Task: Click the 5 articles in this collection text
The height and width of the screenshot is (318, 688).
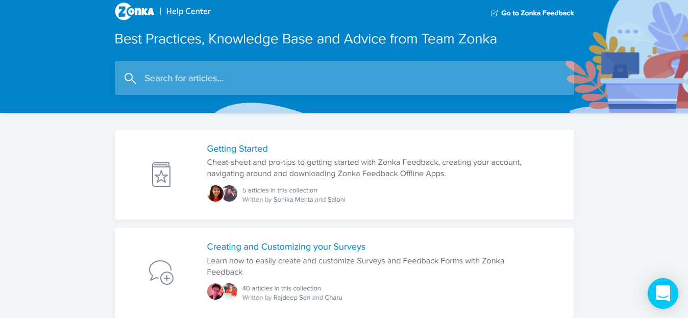Action: click(280, 190)
